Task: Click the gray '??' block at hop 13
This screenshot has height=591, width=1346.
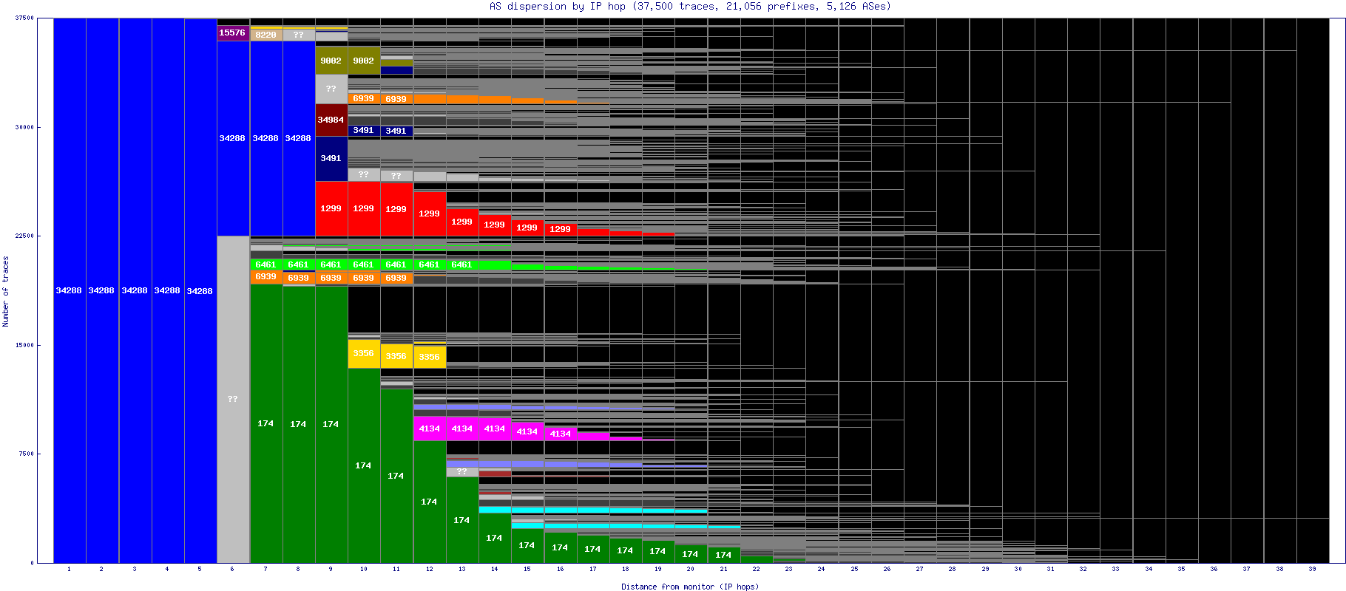Action: (x=462, y=471)
